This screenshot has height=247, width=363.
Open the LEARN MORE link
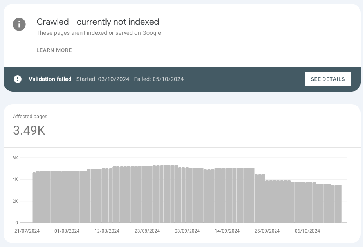[54, 50]
